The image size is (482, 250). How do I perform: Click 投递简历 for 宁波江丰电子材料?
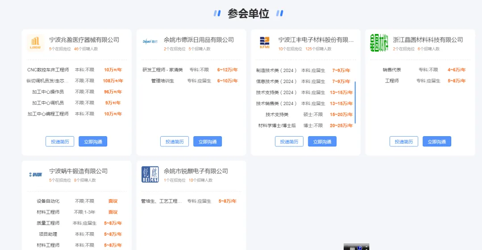289,142
